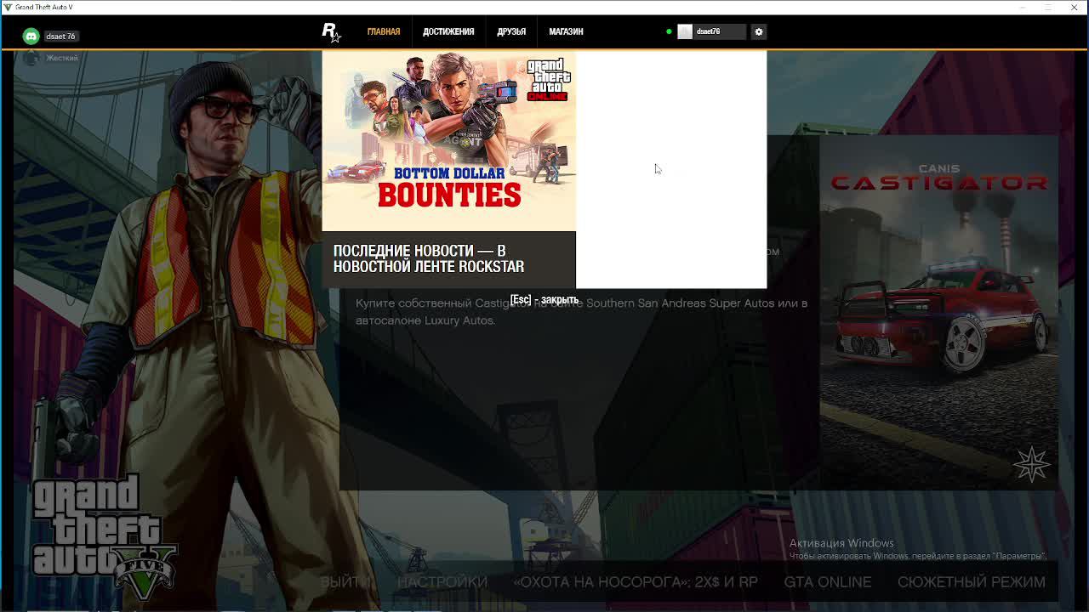The width and height of the screenshot is (1089, 612).
Task: Open the МАГАЗИН tab
Action: click(566, 31)
